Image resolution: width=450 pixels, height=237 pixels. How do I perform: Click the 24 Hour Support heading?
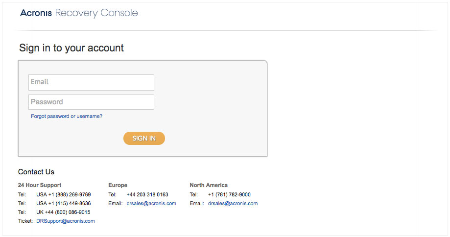[40, 185]
